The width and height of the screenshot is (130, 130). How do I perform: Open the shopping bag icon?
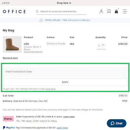pos(116,11)
